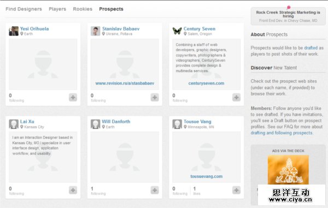Open Yesi Orihuela's profile name link
Viewport: 328px width, 208px height.
tap(34, 28)
